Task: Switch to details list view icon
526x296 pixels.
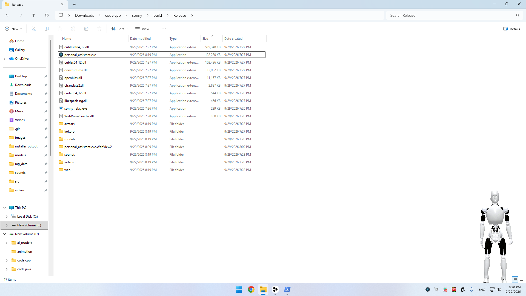Action: tap(515, 280)
